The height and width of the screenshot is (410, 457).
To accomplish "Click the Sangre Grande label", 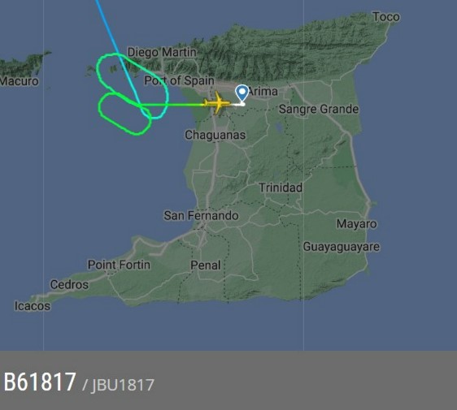I will tap(319, 109).
